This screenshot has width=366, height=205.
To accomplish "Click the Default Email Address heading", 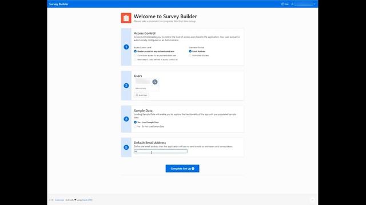I will click(x=150, y=143).
